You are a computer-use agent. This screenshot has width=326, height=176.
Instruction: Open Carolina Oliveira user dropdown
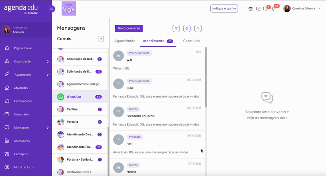point(319,9)
